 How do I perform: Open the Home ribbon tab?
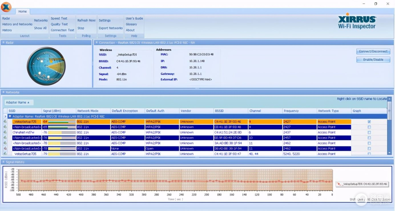pos(22,11)
